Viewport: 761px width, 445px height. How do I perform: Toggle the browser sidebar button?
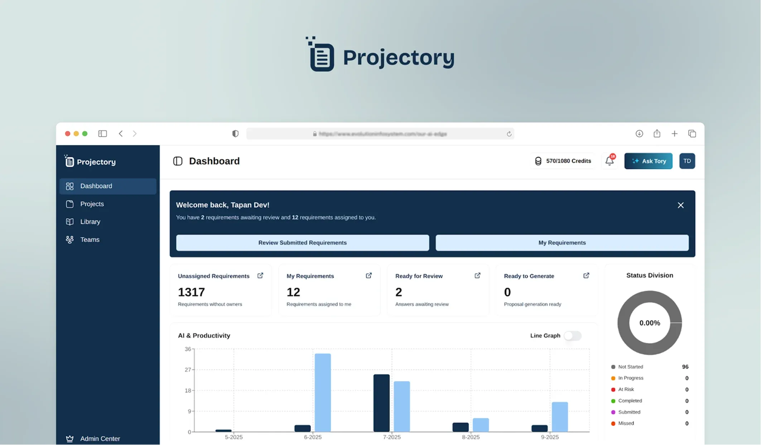tap(102, 133)
